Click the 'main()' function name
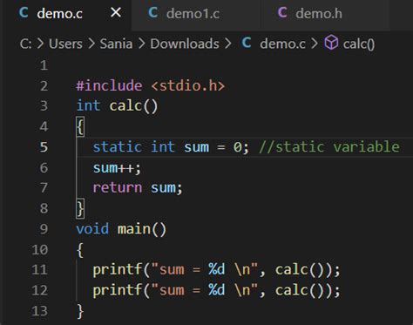The width and height of the screenshot is (413, 325). (142, 229)
